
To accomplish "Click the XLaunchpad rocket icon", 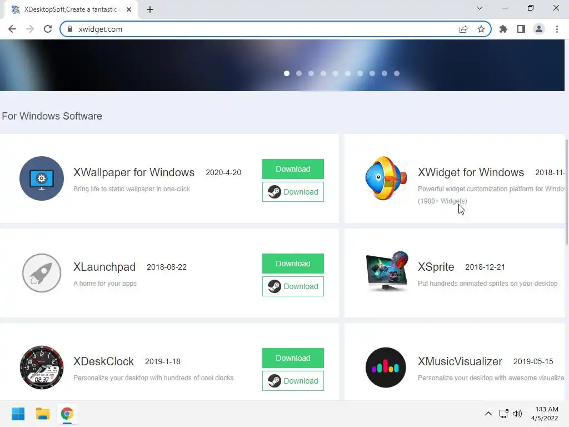I will (x=42, y=273).
